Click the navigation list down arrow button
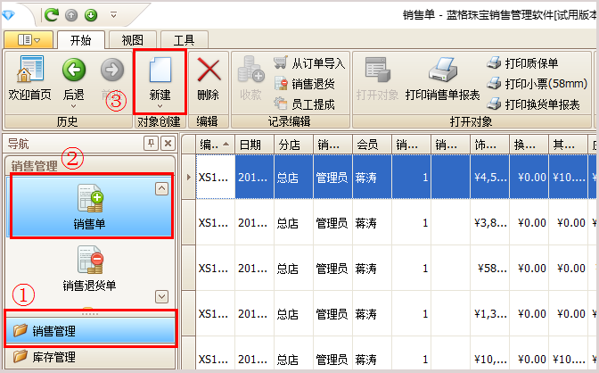This screenshot has width=599, height=373. (162, 296)
